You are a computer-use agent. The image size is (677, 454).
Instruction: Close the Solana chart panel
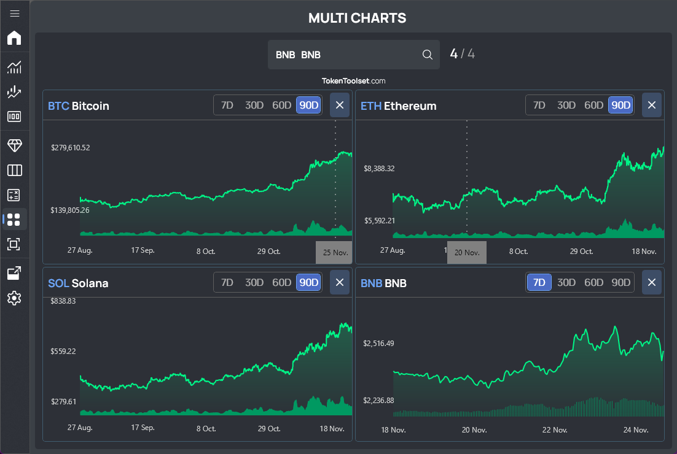pyautogui.click(x=340, y=282)
